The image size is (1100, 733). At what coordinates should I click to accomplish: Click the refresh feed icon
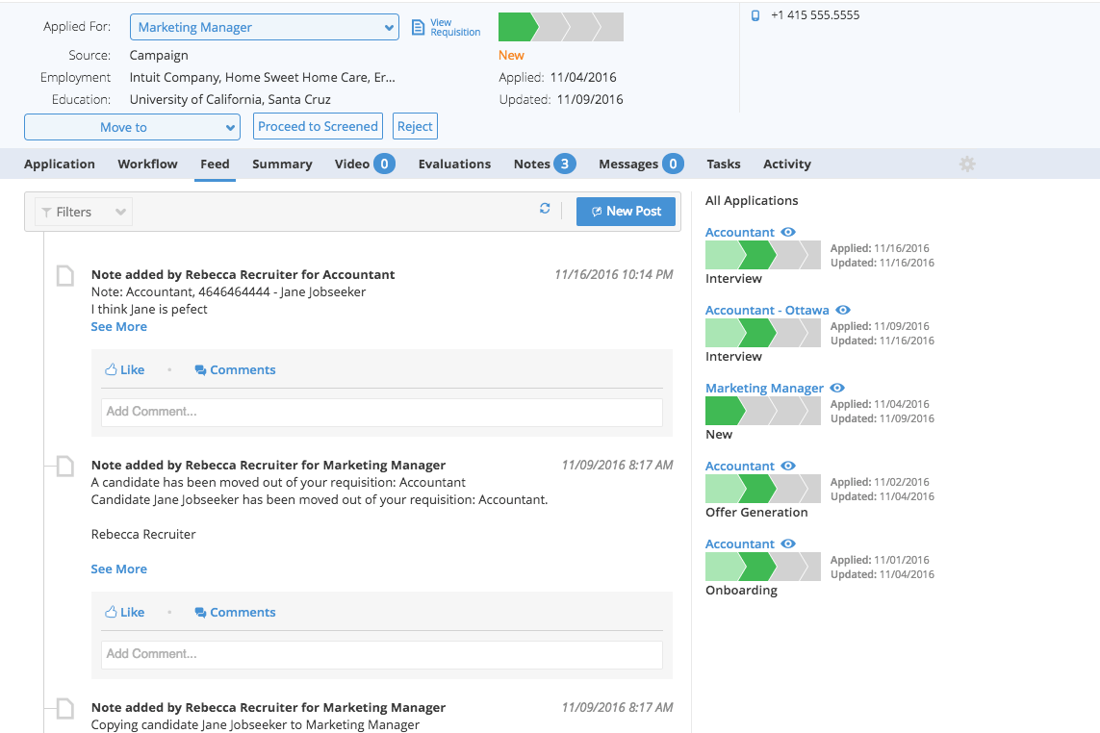[545, 209]
